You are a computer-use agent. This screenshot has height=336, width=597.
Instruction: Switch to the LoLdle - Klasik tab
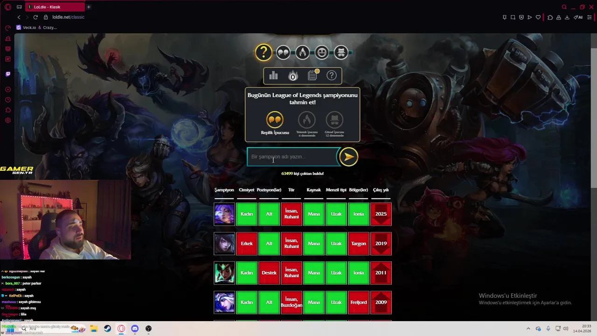coord(55,7)
